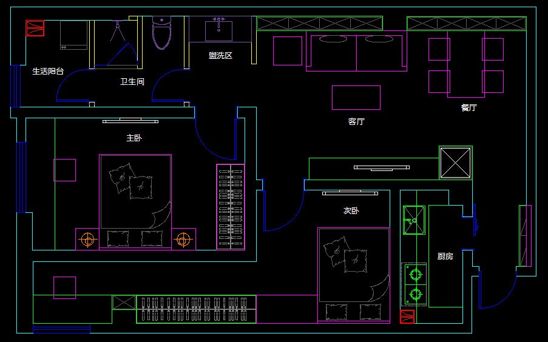Pick the shower head symbol
This screenshot has height=342, width=548.
point(118,31)
